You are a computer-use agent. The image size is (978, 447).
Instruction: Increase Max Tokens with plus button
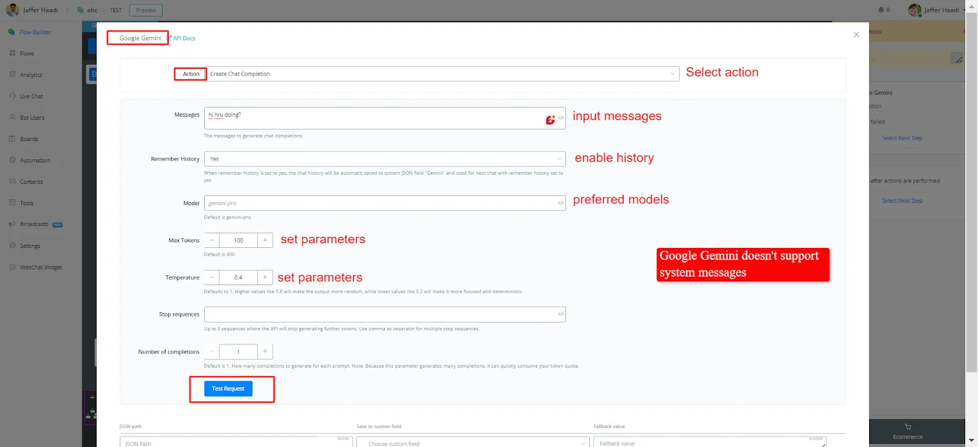click(265, 241)
